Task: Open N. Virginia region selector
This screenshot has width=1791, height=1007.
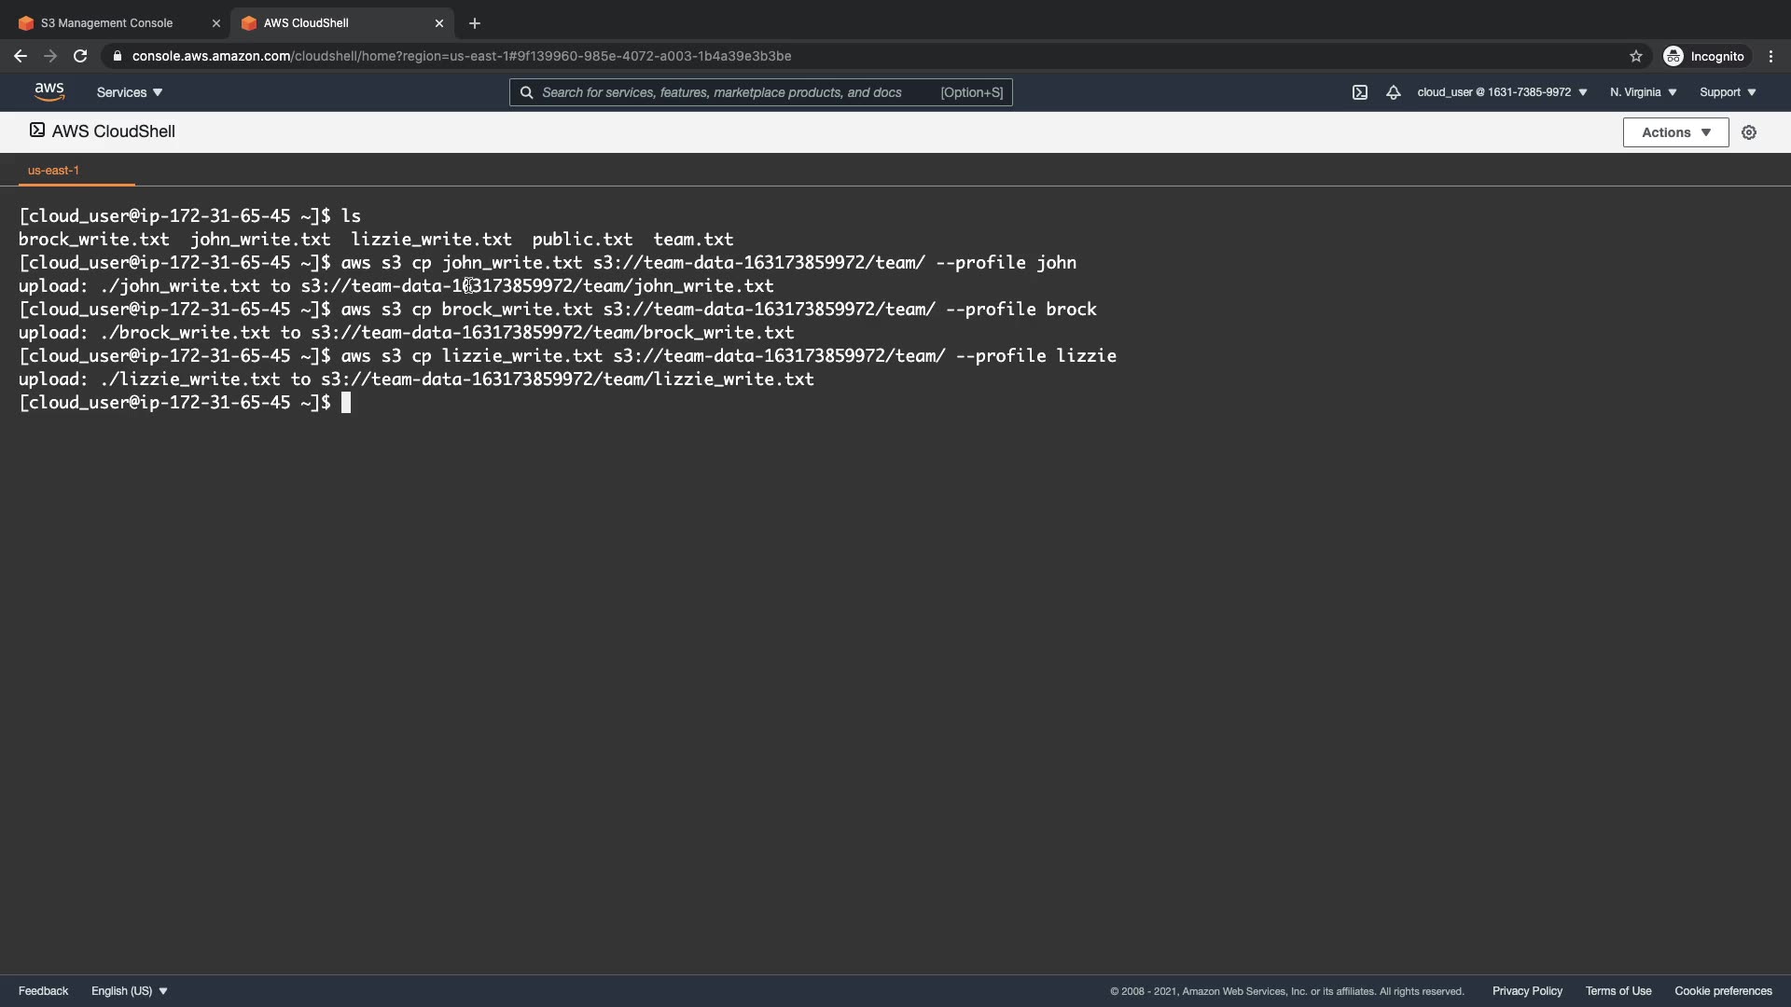Action: click(x=1643, y=92)
